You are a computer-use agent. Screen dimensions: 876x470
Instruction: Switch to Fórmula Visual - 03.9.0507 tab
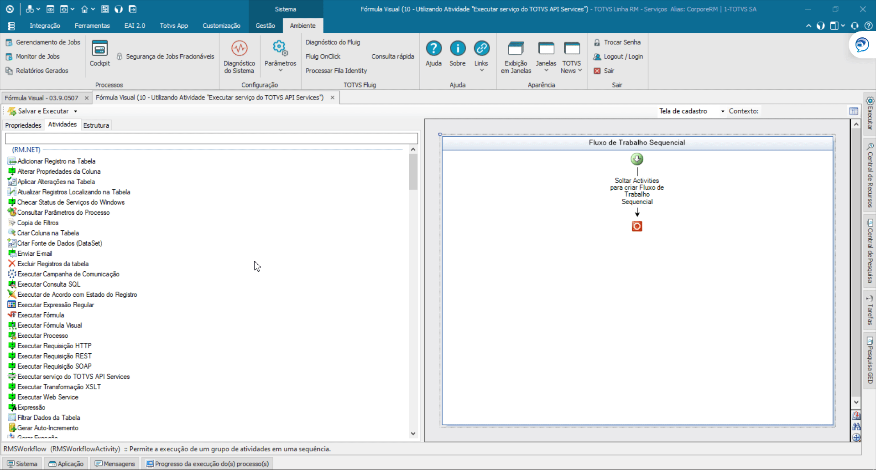[x=42, y=98]
